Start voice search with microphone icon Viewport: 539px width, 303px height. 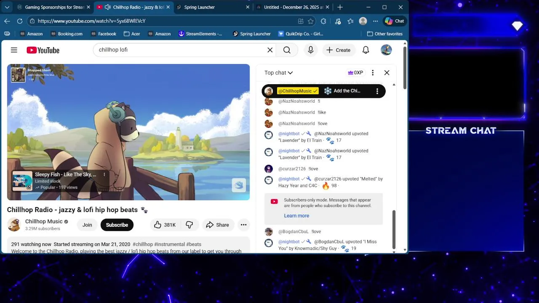(x=311, y=50)
